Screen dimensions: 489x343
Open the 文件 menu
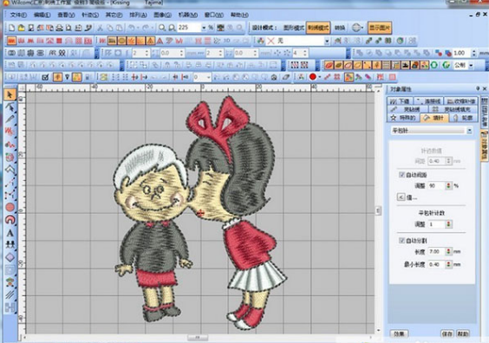(18, 15)
